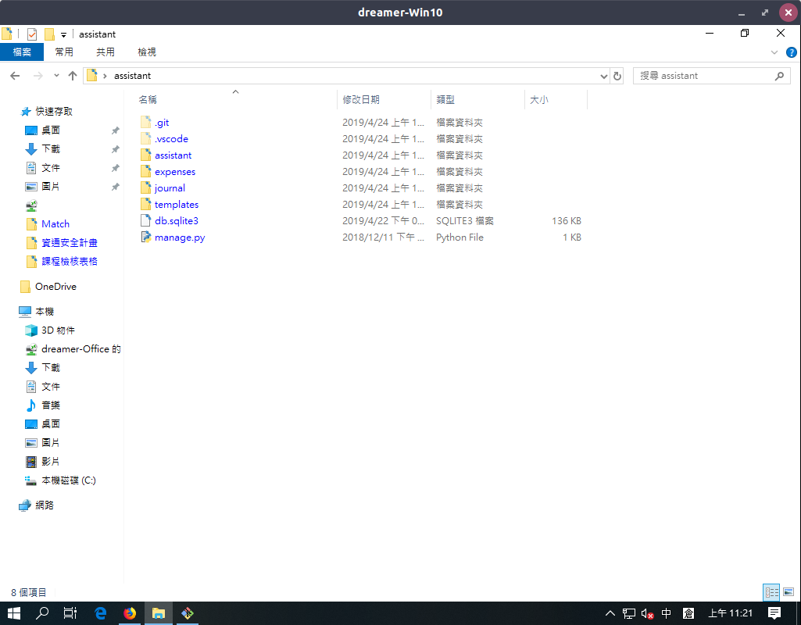Open the templates folder
Image resolution: width=801 pixels, height=625 pixels.
(x=176, y=205)
